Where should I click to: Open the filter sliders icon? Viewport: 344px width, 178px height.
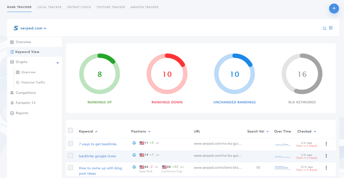pos(331,28)
